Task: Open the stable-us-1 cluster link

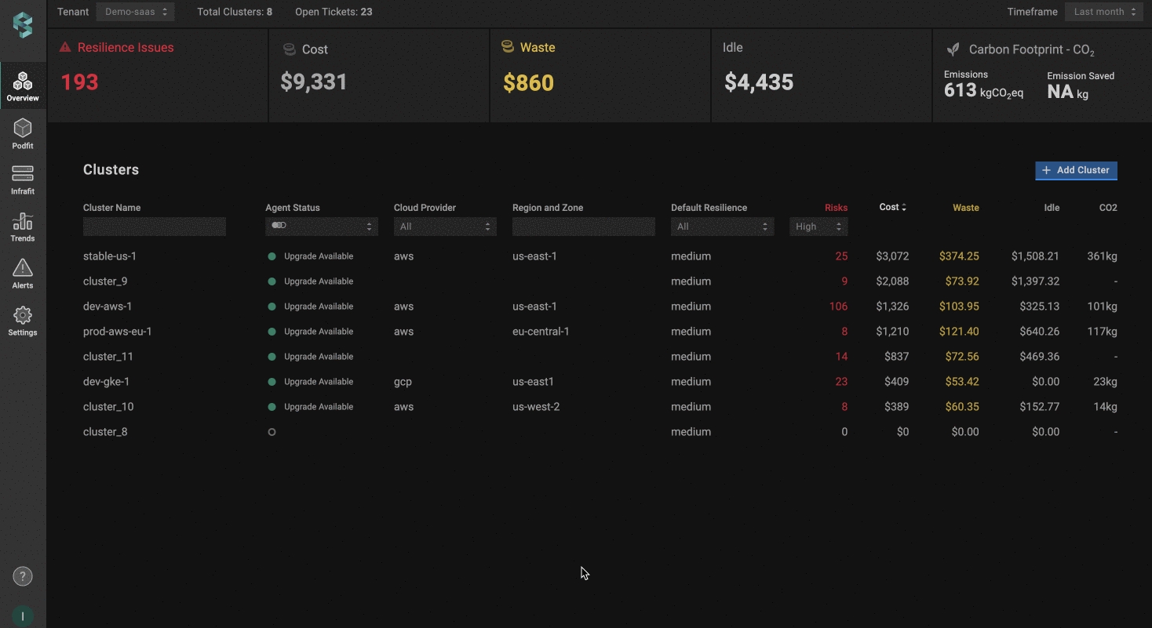Action: [x=110, y=256]
